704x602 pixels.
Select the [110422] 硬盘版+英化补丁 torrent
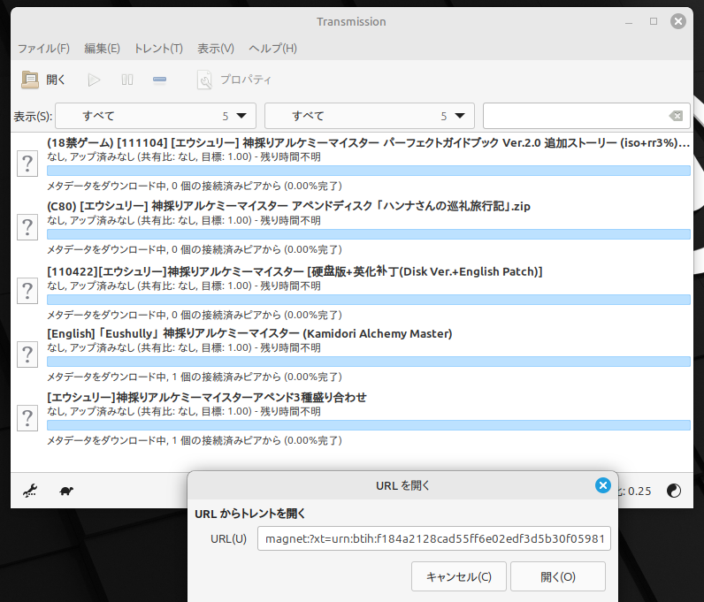(x=295, y=271)
